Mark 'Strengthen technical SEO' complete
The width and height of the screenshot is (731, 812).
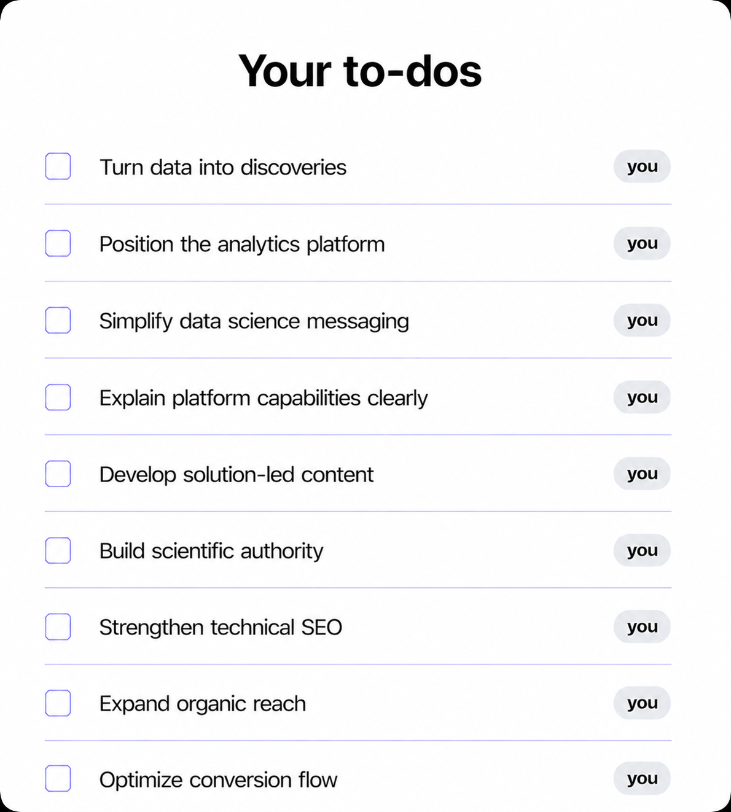pyautogui.click(x=58, y=627)
